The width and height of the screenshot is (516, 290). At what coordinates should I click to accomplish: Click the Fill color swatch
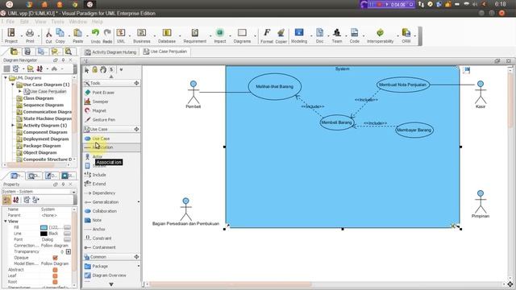pos(44,227)
